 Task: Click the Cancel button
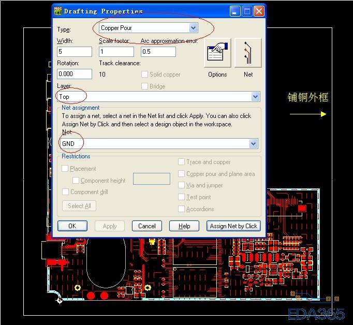[x=147, y=226]
